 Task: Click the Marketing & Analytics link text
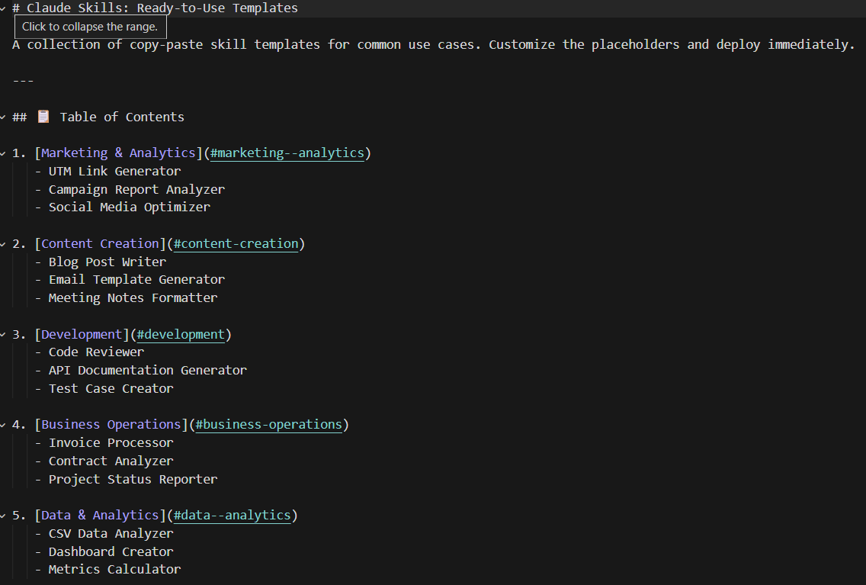pyautogui.click(x=118, y=153)
